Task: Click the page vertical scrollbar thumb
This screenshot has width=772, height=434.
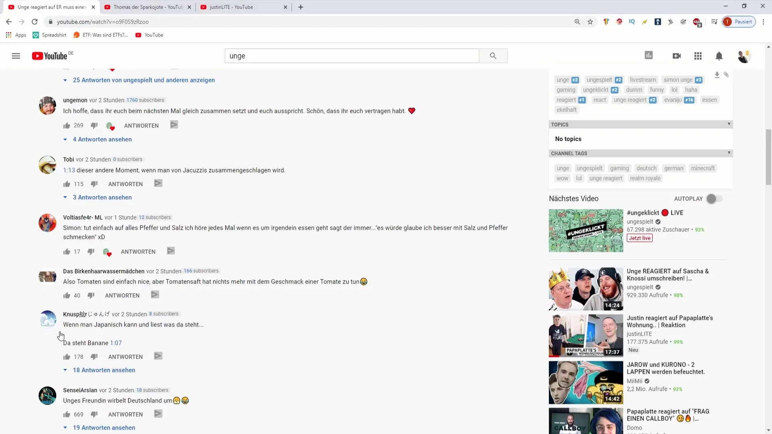Action: tap(768, 157)
